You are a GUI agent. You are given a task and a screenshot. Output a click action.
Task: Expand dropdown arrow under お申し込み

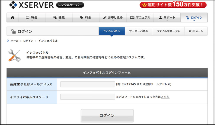(x=113, y=21)
